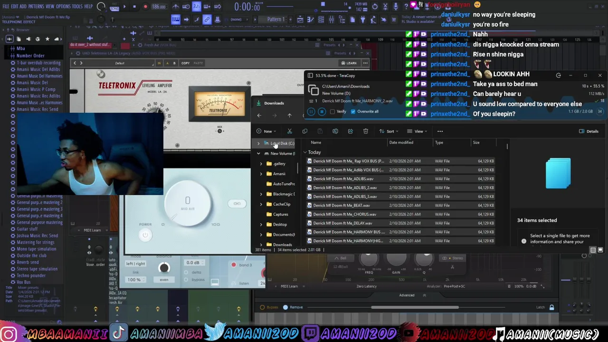This screenshot has width=608, height=342.
Task: Open the View dropdown in Explorer
Action: coord(417,131)
